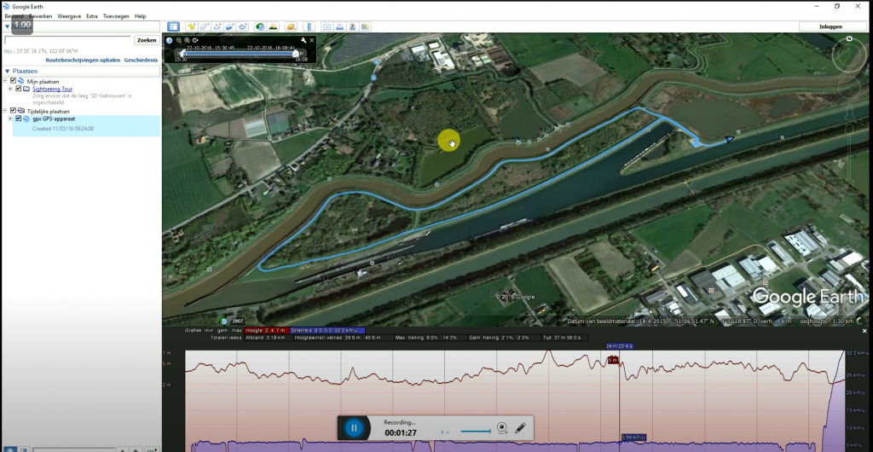This screenshot has width=873, height=452.
Task: Expand the Sightseeing Tour folder
Action: [x=10, y=89]
